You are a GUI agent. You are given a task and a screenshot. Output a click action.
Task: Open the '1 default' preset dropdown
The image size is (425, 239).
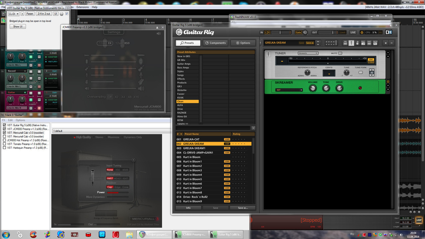pyautogui.click(x=111, y=131)
